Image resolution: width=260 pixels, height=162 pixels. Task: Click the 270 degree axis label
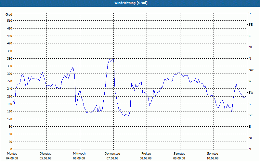[x=9, y=81]
